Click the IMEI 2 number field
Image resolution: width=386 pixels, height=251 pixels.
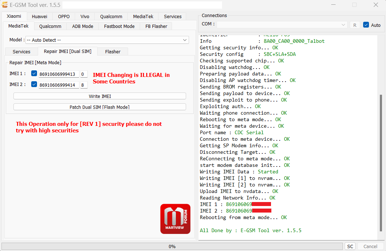pyautogui.click(x=59, y=85)
